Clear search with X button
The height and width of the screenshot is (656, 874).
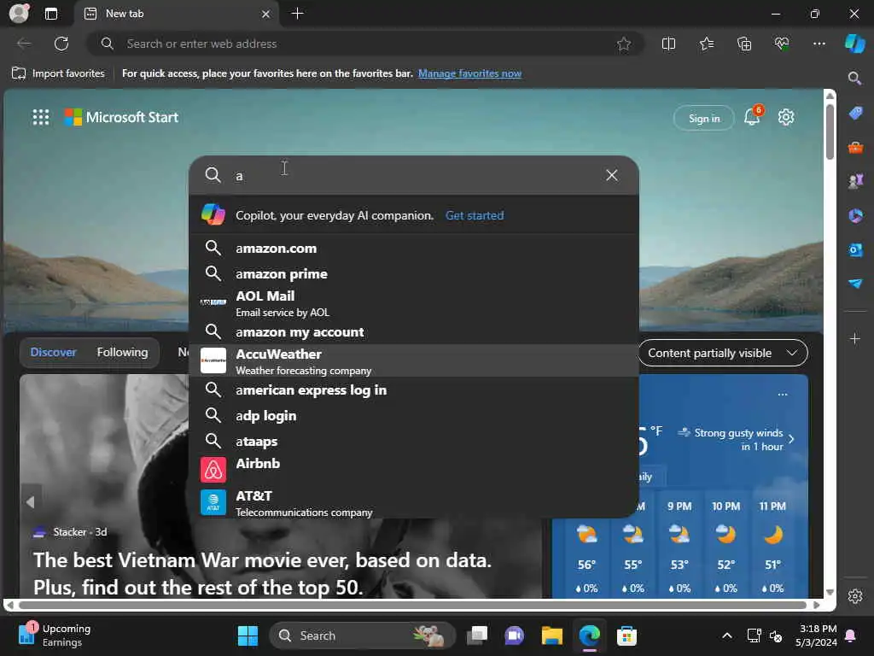[611, 175]
